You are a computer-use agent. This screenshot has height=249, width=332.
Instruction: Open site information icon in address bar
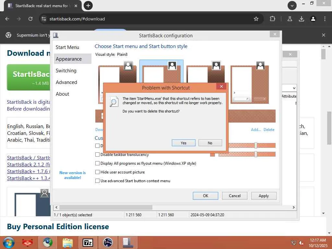44,19
